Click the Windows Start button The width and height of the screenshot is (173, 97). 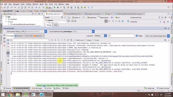pos(3,95)
